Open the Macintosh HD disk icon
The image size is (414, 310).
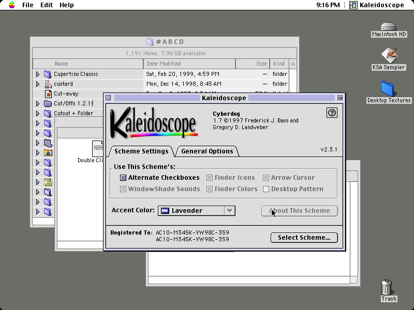389,26
